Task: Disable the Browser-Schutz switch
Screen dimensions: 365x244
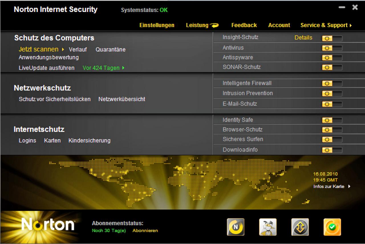Action: tap(332, 130)
